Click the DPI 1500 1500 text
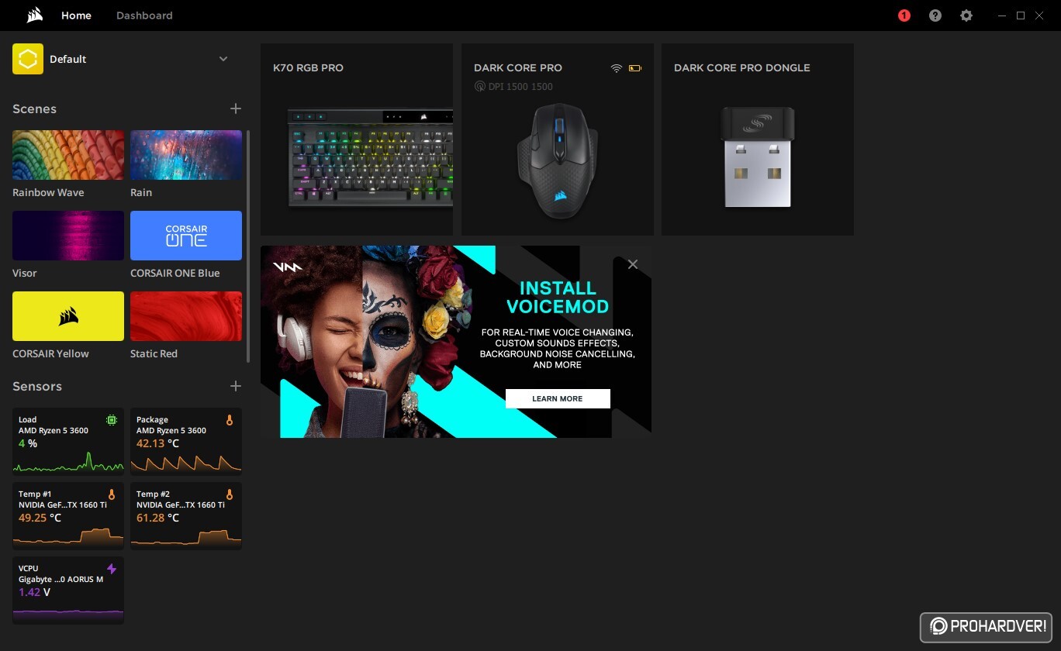Viewport: 1061px width, 651px height. click(520, 87)
